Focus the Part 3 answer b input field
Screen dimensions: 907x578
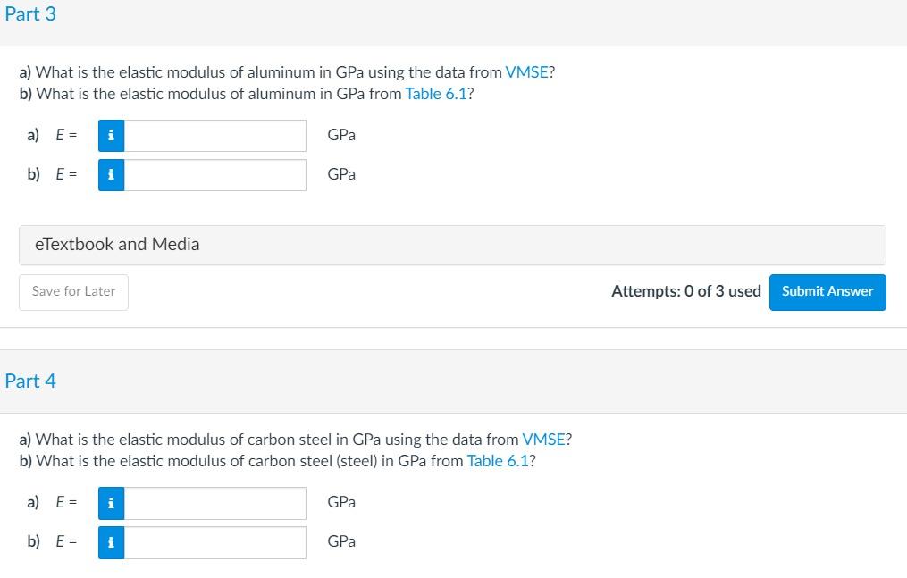pos(214,175)
